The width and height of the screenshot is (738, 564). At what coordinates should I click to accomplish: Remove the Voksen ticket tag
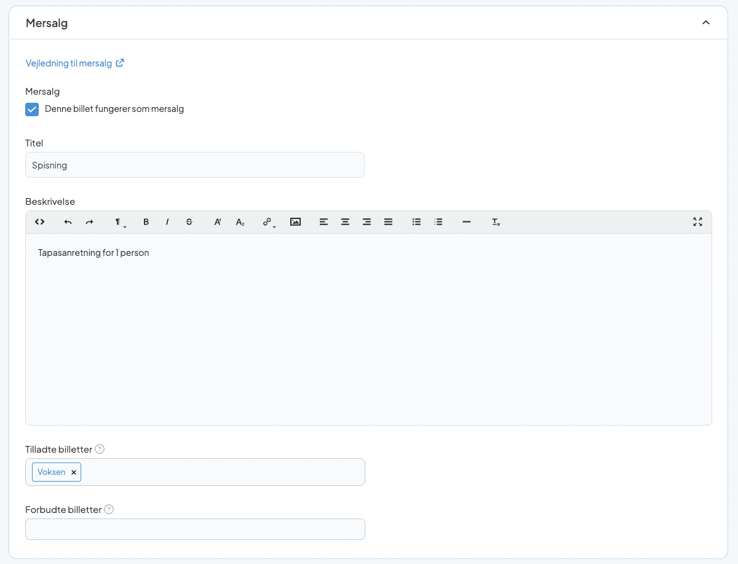pyautogui.click(x=74, y=472)
